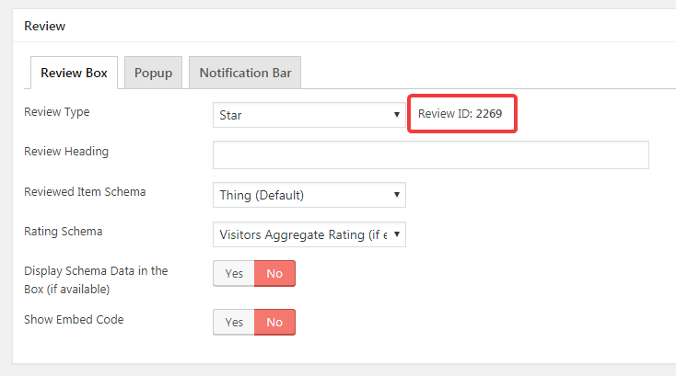Screen dimensions: 676x376
Task: Click the Reviewed Item Schema label
Action: (x=84, y=192)
